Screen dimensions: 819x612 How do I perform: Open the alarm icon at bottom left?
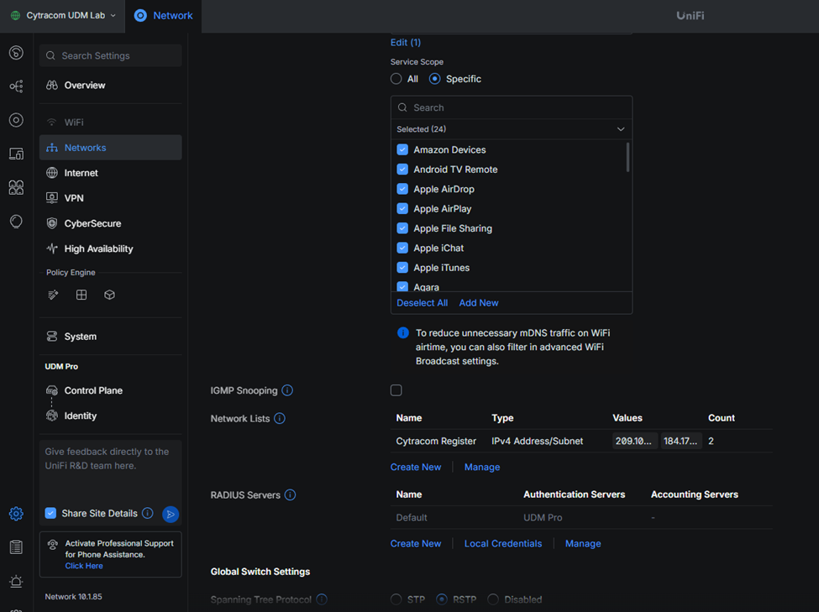coord(16,581)
